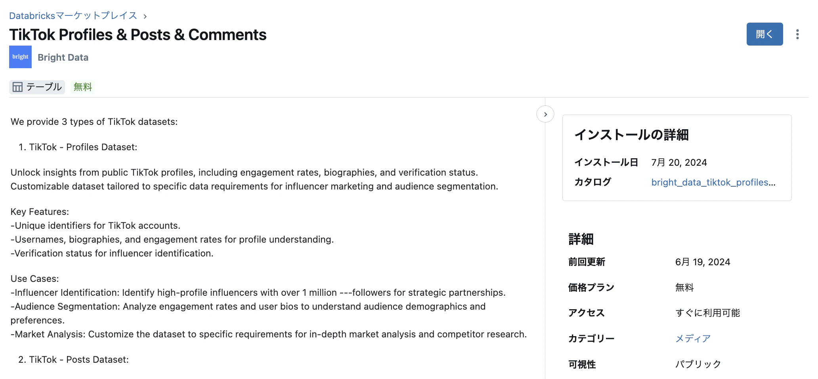This screenshot has height=379, width=818.
Task: Open the bright_data_tiktok_profiles catalog link
Action: (x=713, y=182)
